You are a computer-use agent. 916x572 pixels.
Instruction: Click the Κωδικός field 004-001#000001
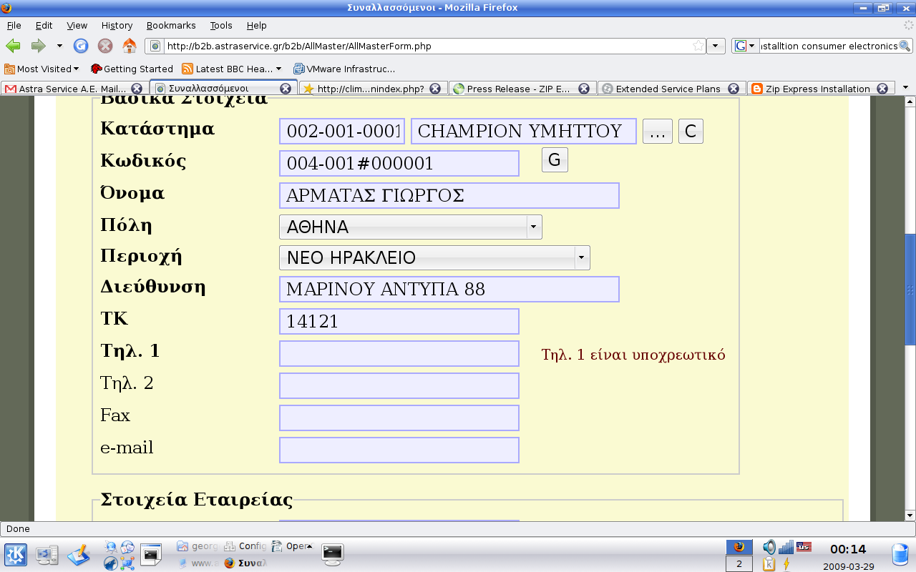coord(399,163)
